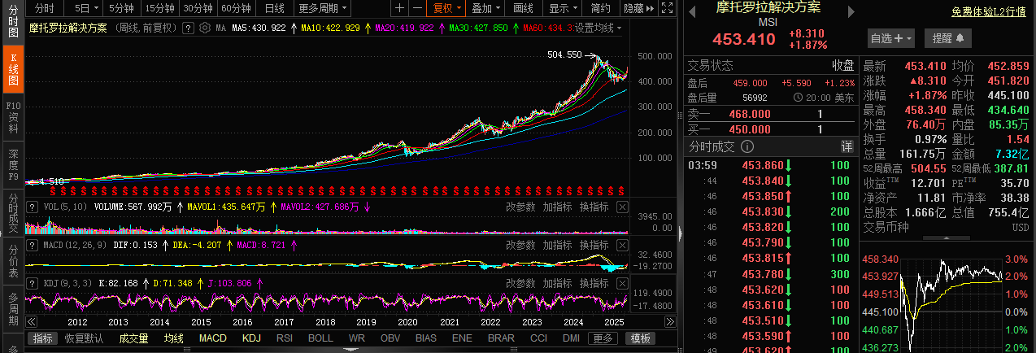Open the 详 detail icon for tick trades
This screenshot has width=1036, height=353.
coord(847,147)
